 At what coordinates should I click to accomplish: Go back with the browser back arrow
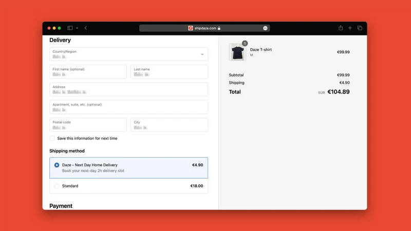(86, 28)
